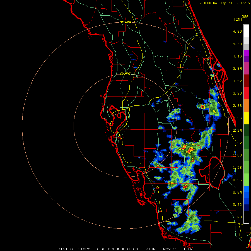
Task: Select the bright red swatch in the scale
Action: pos(246,93)
